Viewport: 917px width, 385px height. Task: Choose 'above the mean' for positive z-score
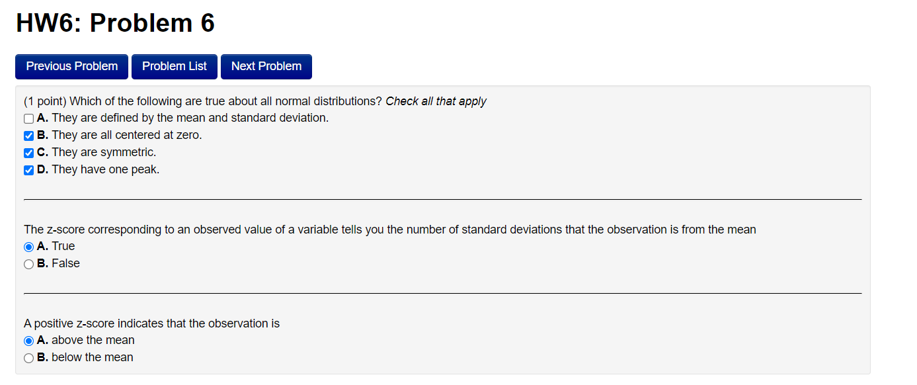pos(28,340)
